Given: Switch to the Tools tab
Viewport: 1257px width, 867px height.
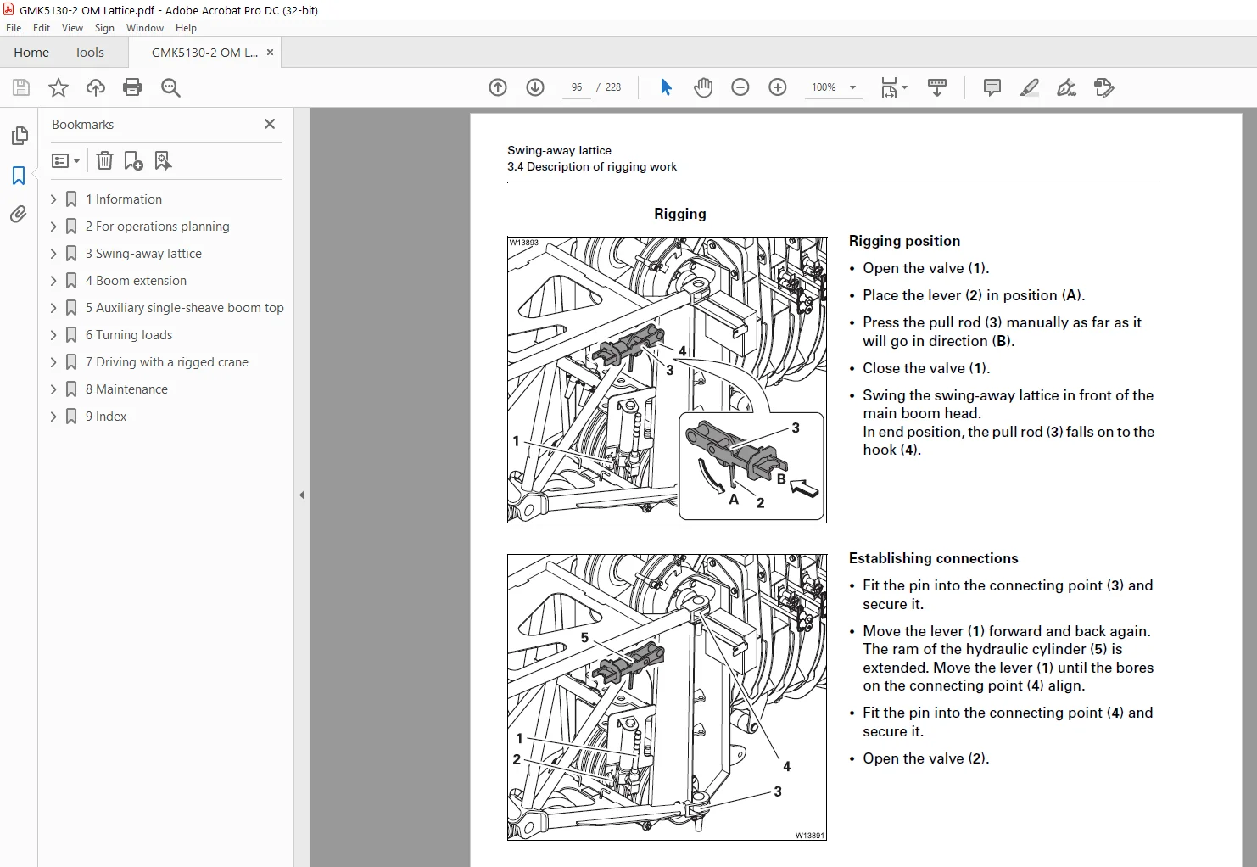Looking at the screenshot, I should pyautogui.click(x=89, y=53).
